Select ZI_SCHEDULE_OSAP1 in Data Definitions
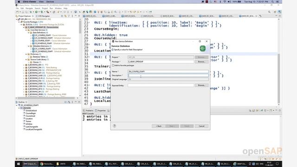 (43, 43)
